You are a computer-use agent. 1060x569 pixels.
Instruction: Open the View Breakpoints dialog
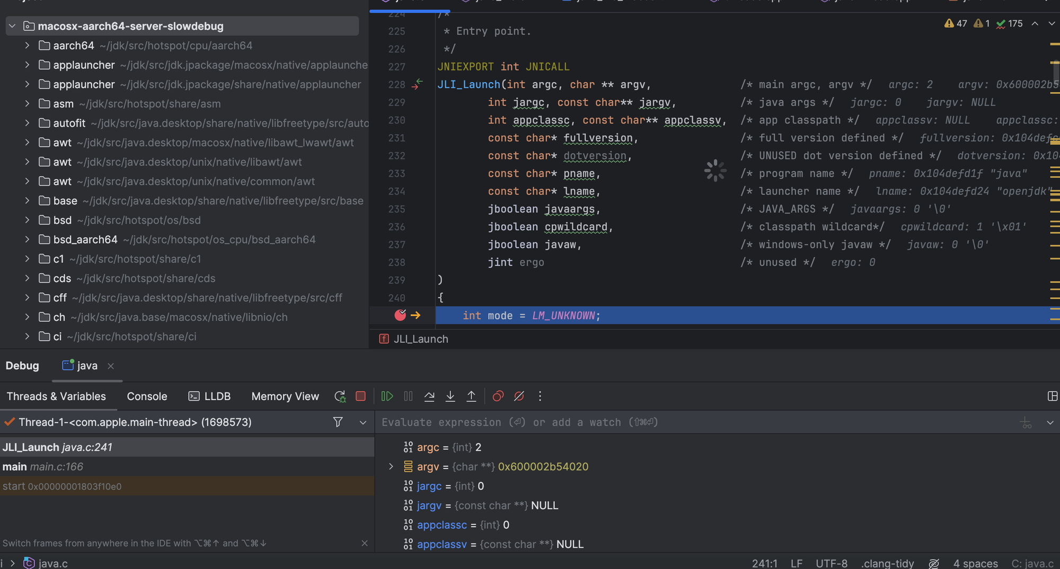(498, 396)
